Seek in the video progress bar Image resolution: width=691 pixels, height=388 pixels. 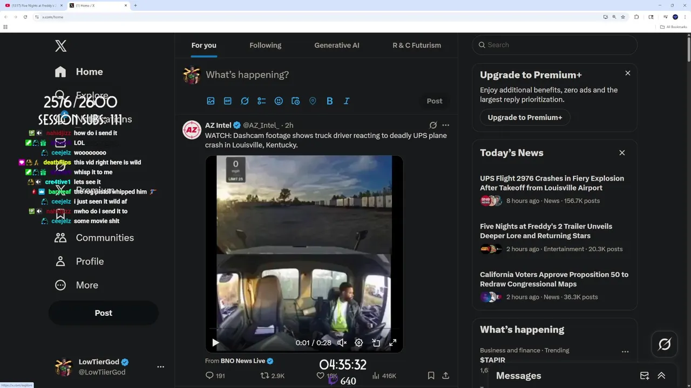tap(304, 328)
